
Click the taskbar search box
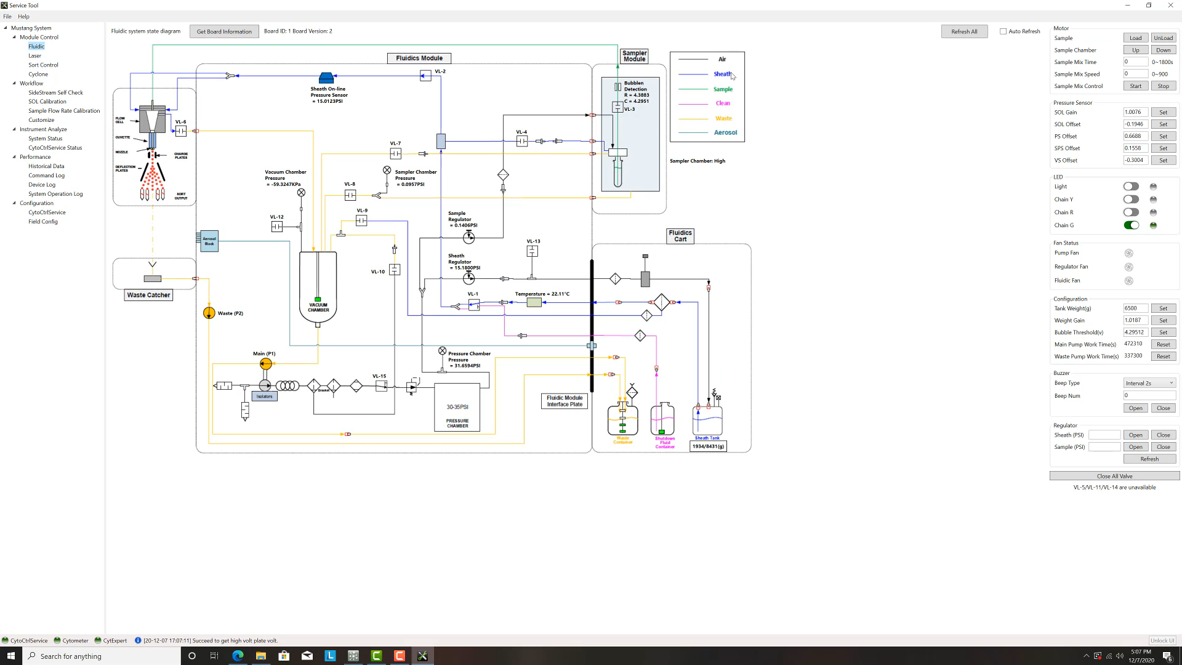pos(102,656)
